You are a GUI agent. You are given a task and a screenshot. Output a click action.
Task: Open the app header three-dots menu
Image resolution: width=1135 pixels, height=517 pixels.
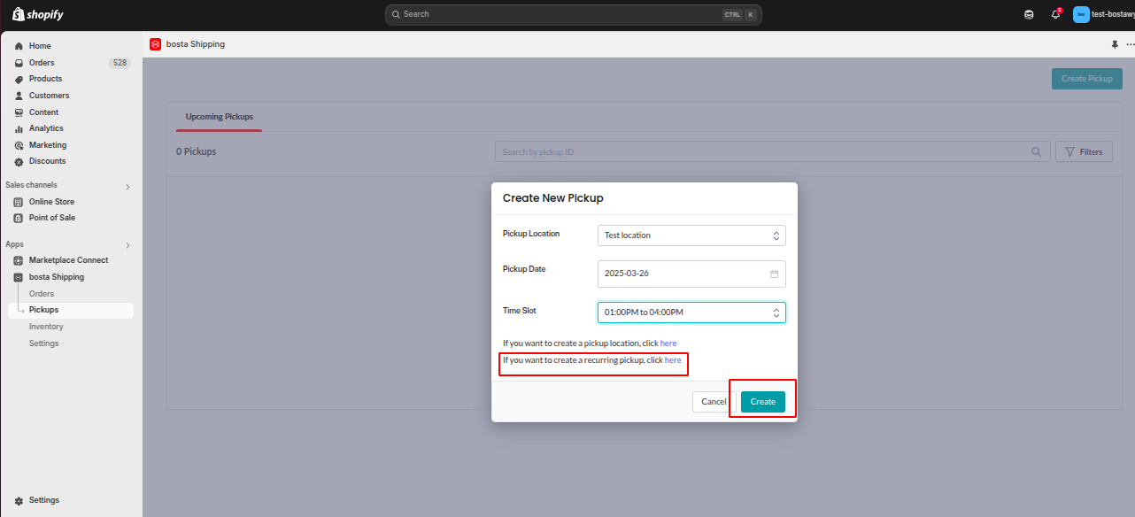[x=1130, y=44]
